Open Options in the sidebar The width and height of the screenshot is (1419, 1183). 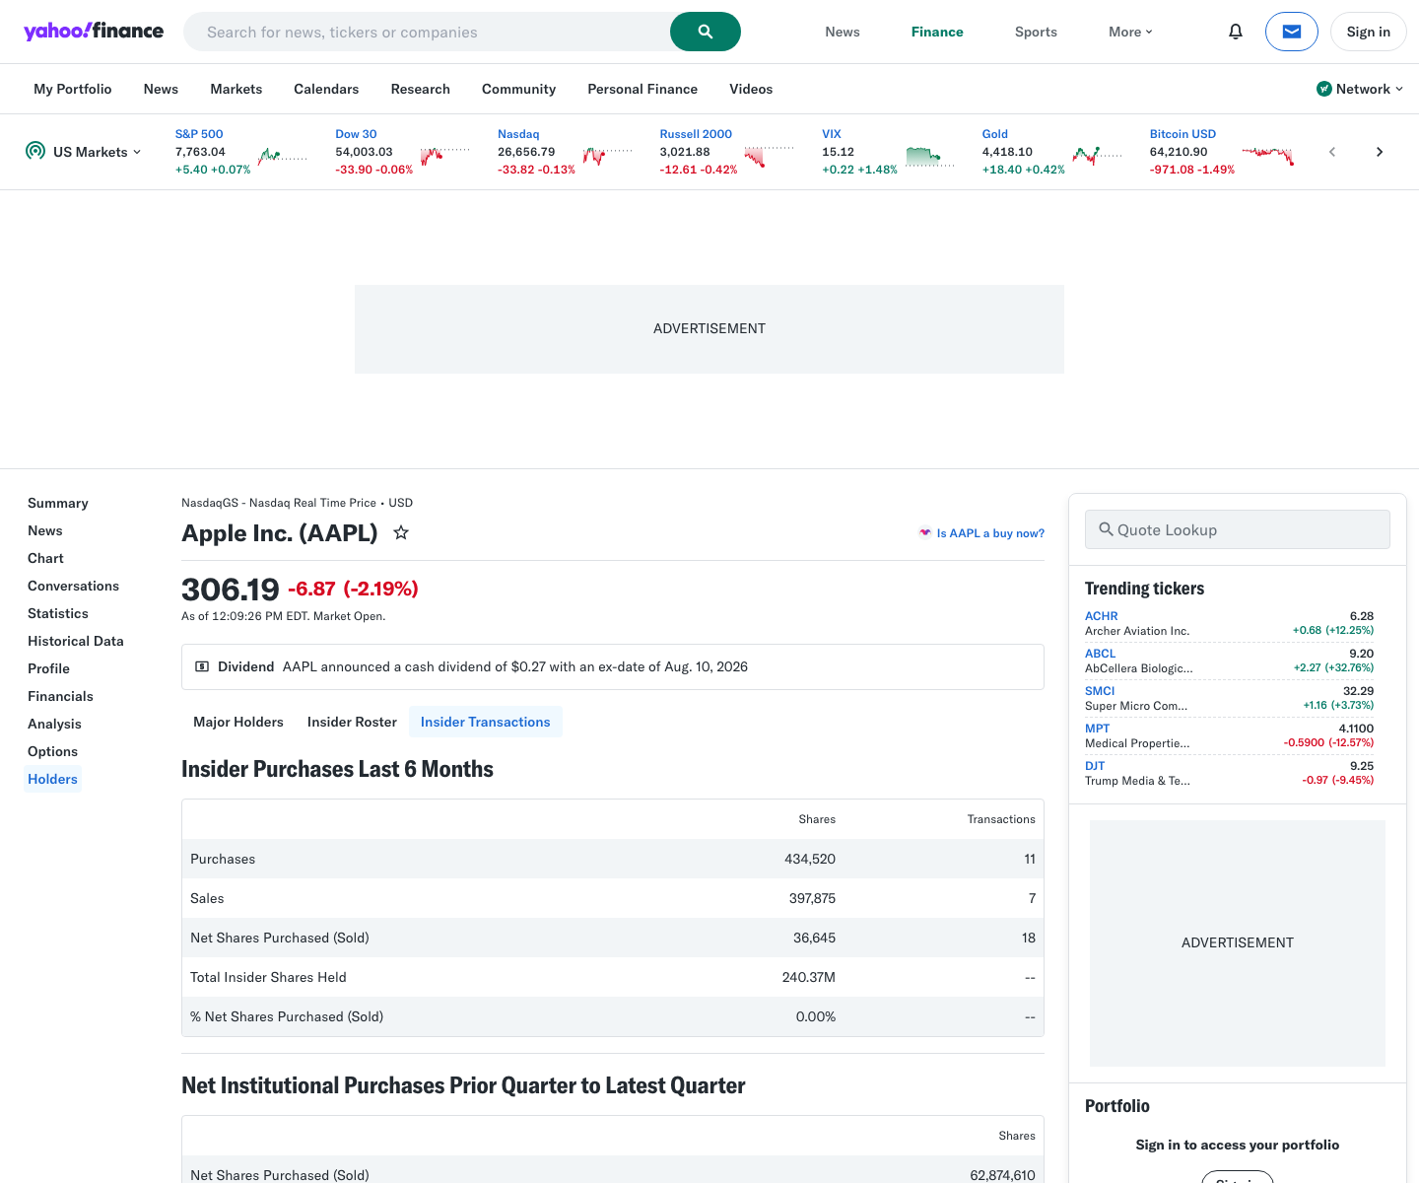coord(52,751)
